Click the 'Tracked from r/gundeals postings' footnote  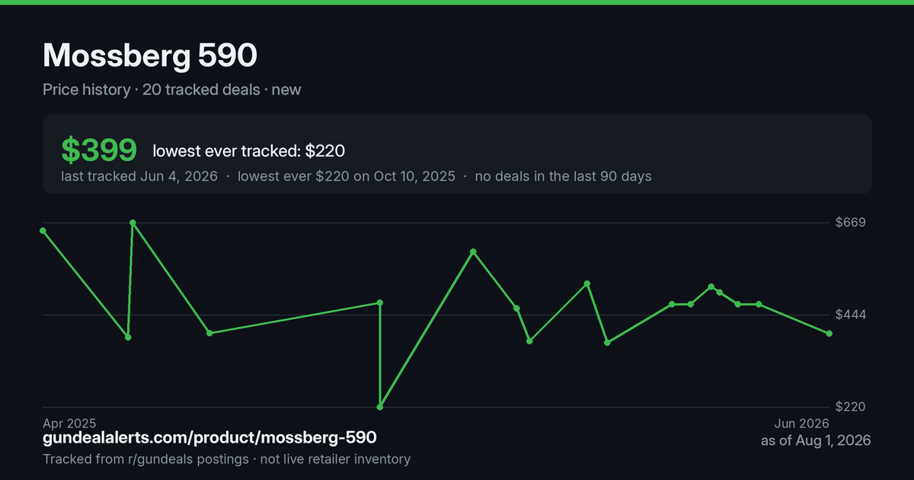145,459
